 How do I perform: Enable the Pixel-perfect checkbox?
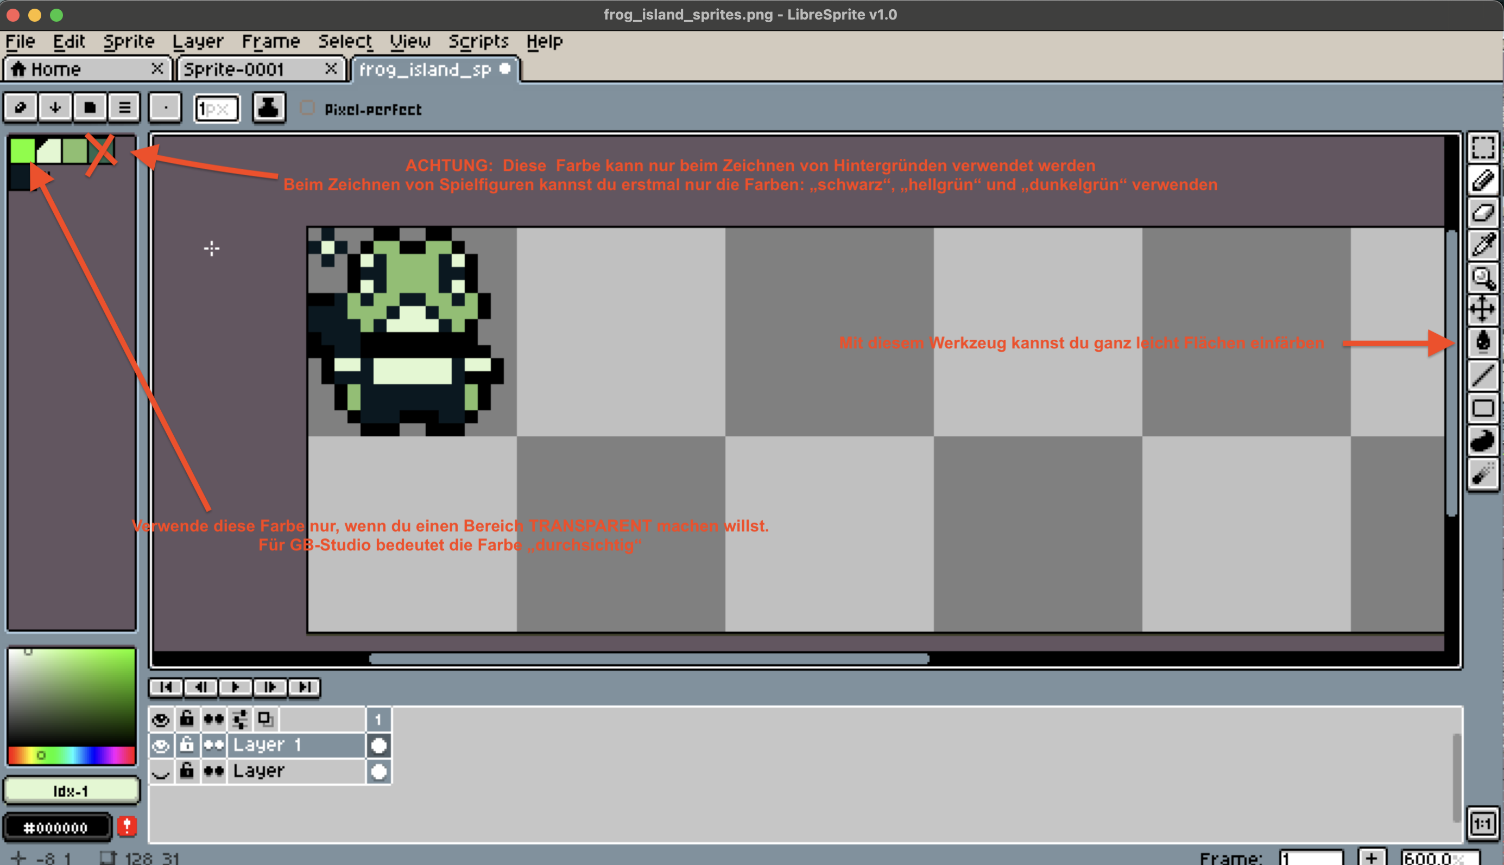tap(307, 108)
